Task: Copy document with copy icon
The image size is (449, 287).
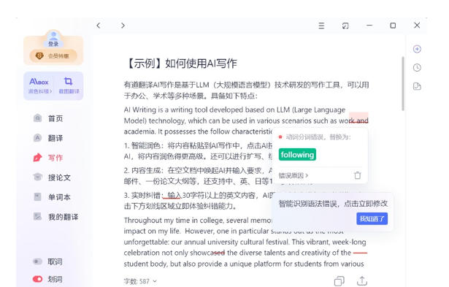Action: point(339,281)
